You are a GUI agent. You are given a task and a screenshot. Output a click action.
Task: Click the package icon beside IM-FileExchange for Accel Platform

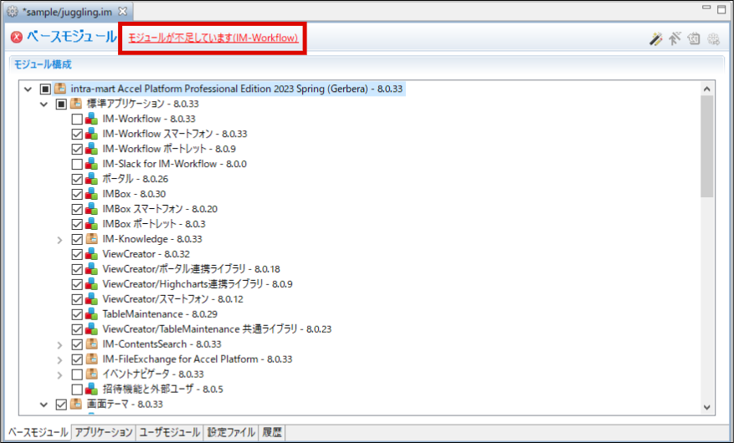click(92, 359)
